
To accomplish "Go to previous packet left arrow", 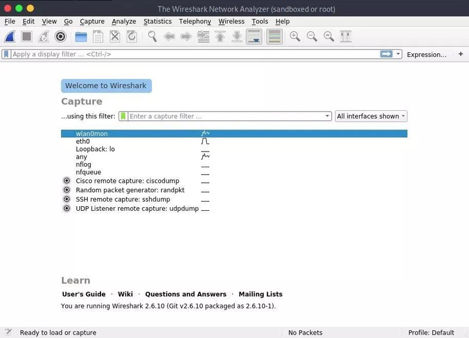I will [x=169, y=37].
